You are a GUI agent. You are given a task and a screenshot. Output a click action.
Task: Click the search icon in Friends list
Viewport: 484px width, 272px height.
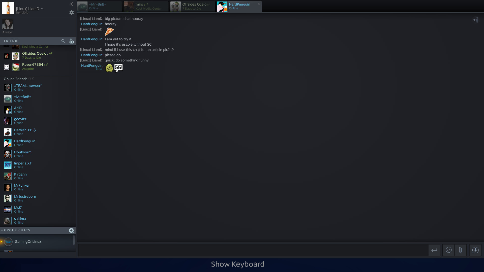coord(63,41)
